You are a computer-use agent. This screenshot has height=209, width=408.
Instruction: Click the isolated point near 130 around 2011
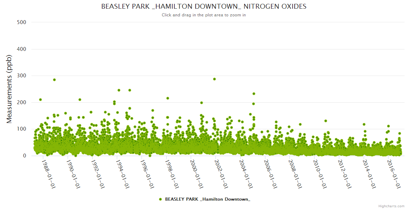[x=326, y=121]
